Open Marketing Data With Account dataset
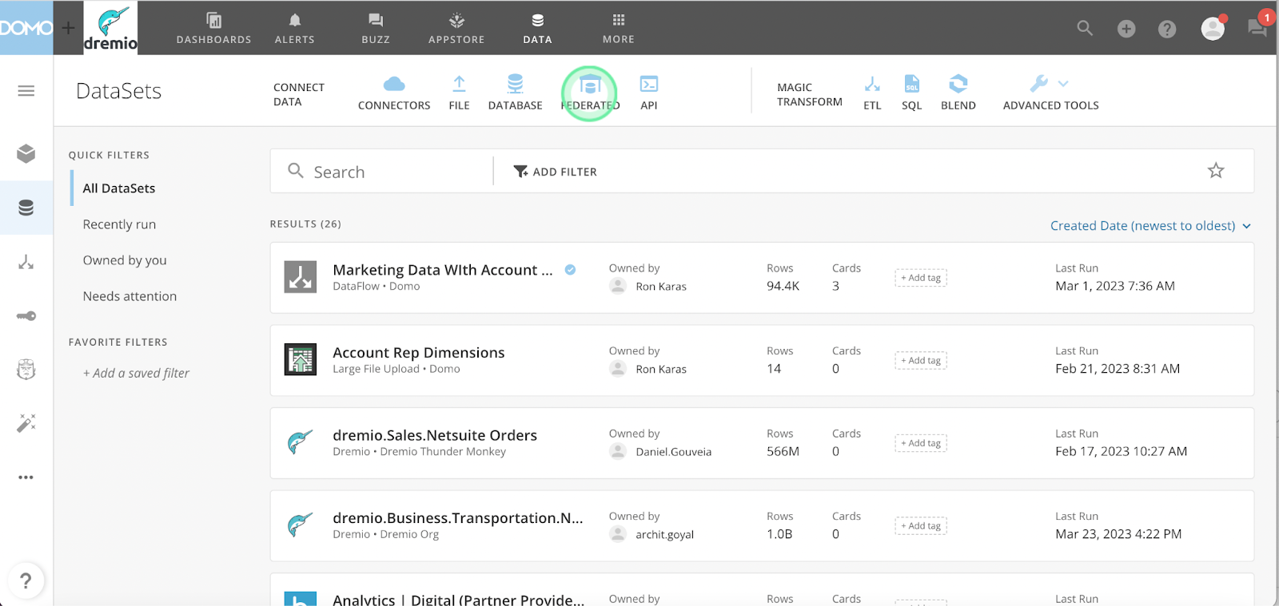This screenshot has width=1279, height=606. (x=443, y=270)
